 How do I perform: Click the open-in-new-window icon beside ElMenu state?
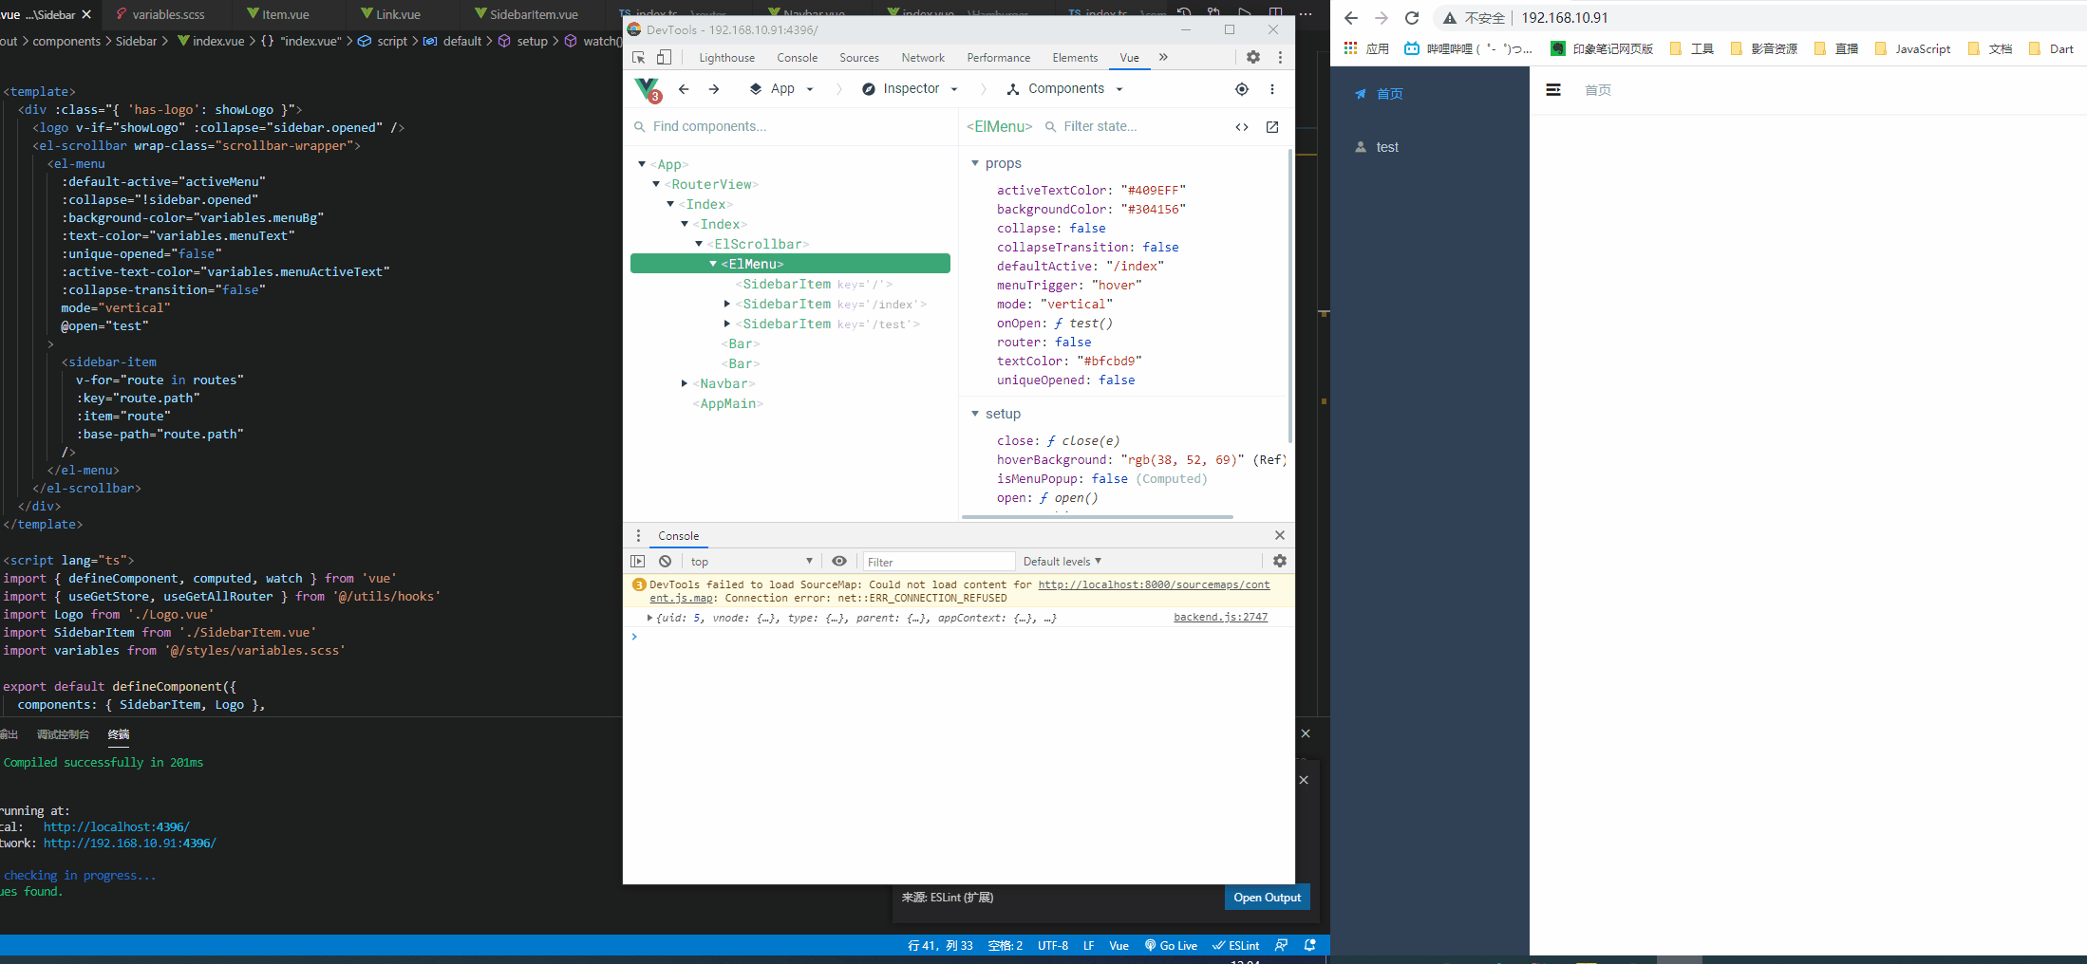click(1272, 126)
